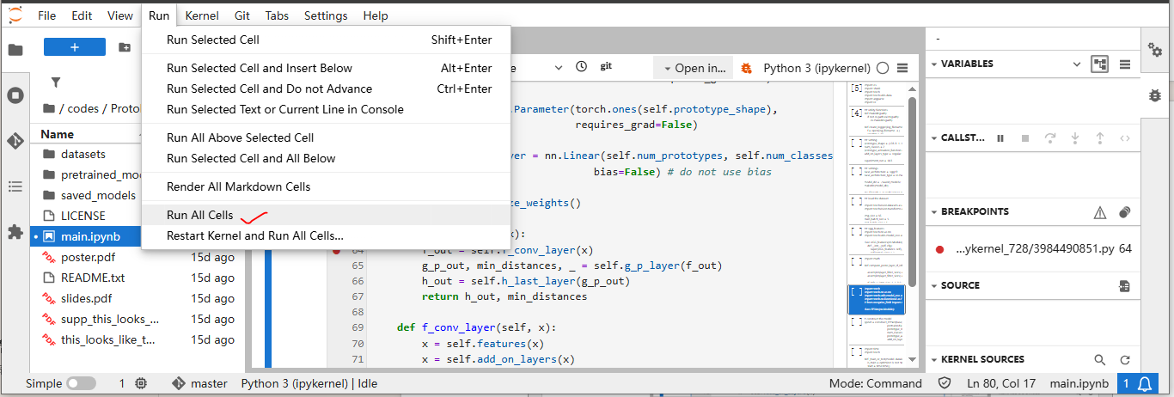Screen dimensions: 1174x397
Task: Select Run All Cells from menu
Action: pyautogui.click(x=199, y=215)
